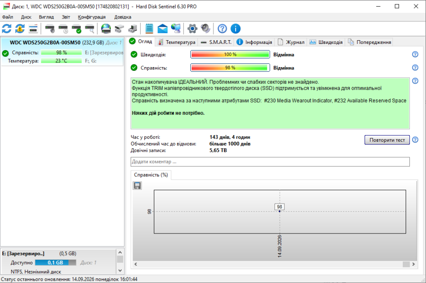Click the 143 днів, 4 годин value
426x283 pixels.
tap(230, 137)
